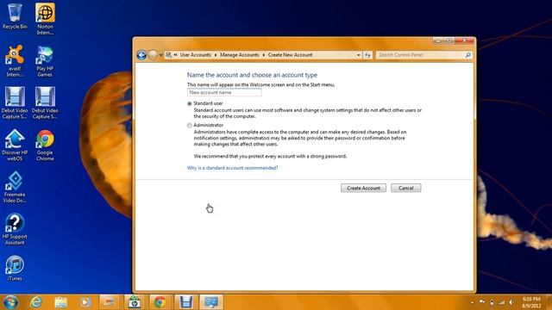Click the HP taskbar icon
The height and width of the screenshot is (310, 552).
pos(135,302)
